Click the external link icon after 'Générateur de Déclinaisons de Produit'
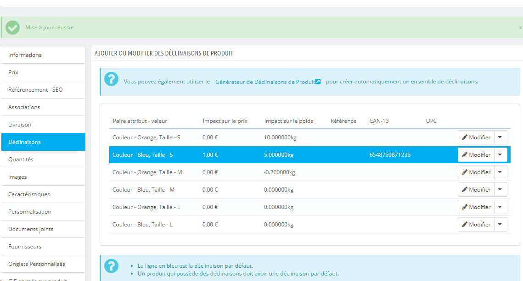 pyautogui.click(x=318, y=82)
